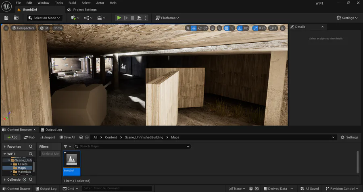This screenshot has width=363, height=192.
Task: Open the Build menu
Action: tap(72, 3)
